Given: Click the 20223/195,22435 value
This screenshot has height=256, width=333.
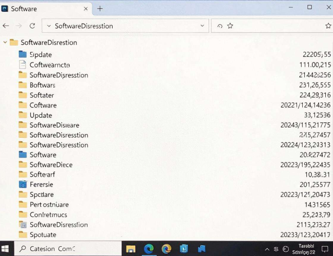Looking at the screenshot, I should click(305, 165).
